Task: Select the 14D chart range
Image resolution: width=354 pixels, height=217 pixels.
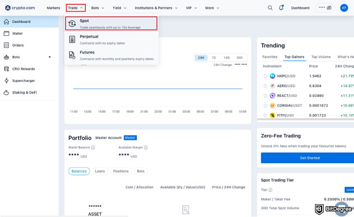Action: pos(226,58)
